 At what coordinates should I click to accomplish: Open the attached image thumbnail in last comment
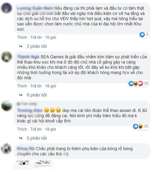point(34,165)
